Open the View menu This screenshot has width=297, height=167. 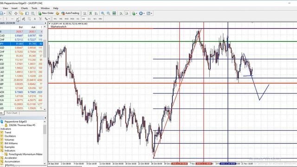click(x=5, y=8)
